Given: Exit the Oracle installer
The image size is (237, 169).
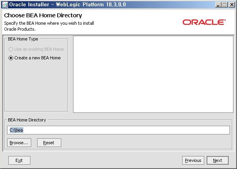Looking at the screenshot, I should 19,160.
